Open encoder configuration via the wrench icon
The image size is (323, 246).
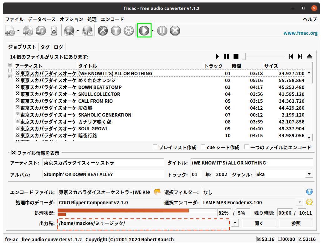[103, 30]
